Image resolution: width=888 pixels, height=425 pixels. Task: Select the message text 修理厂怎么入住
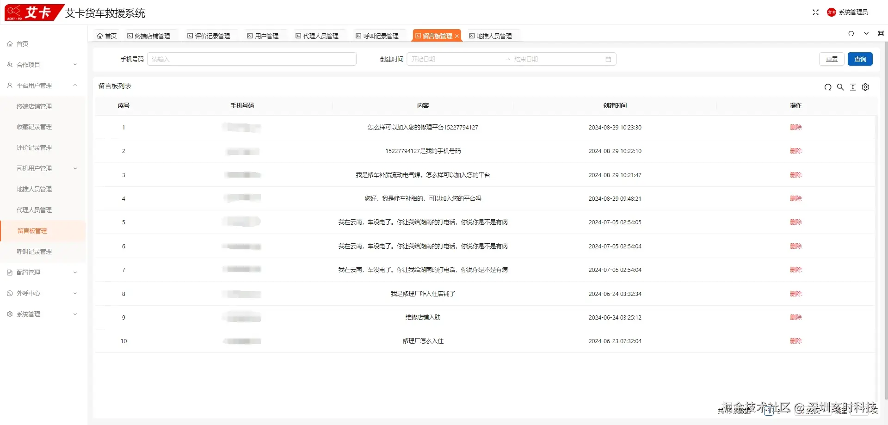(x=423, y=341)
